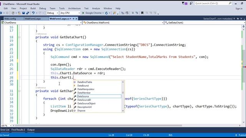Click the Redo toolbar icon
246x138 pixels.
pyautogui.click(x=40, y=13)
